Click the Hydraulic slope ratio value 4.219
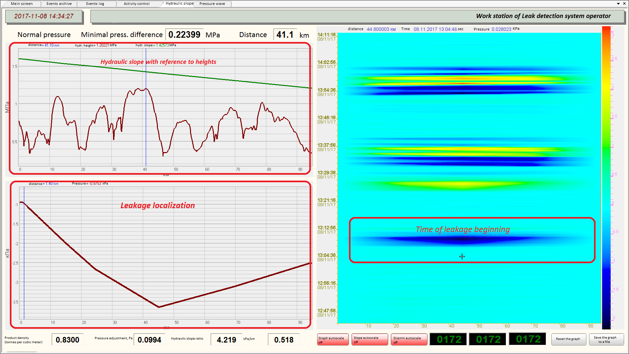The image size is (629, 354). point(226,340)
